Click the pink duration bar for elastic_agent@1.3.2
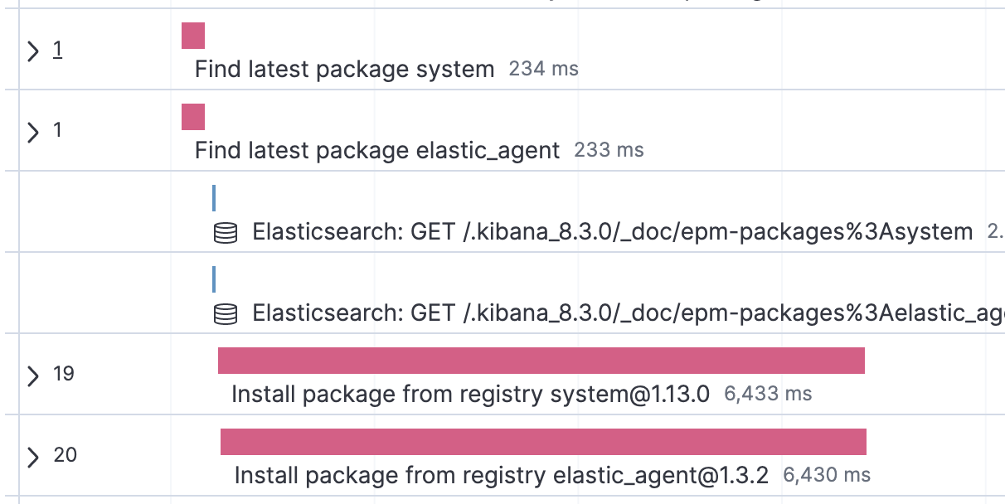 (542, 441)
